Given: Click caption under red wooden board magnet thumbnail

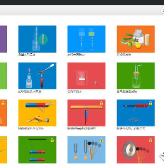Looking at the screenshot, I should [82, 128].
